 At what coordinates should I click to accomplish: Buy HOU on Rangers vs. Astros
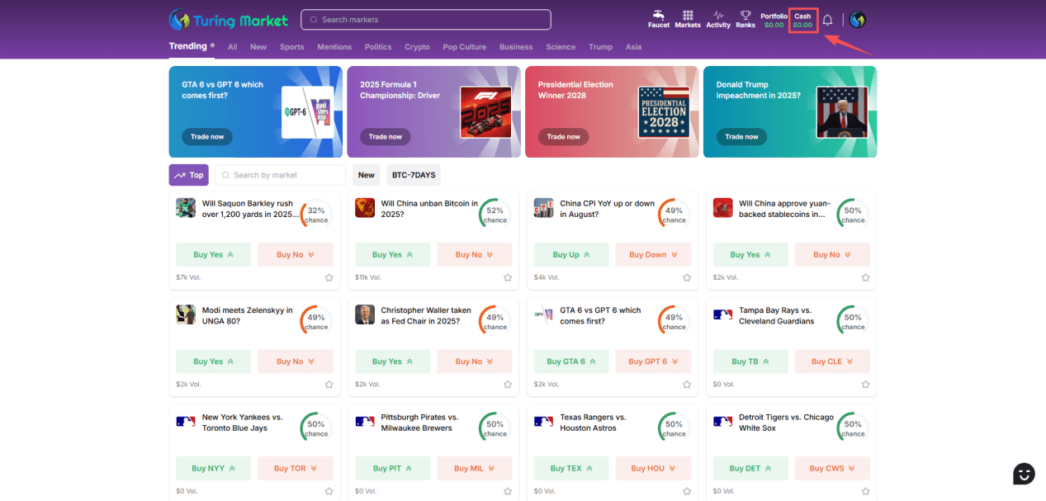coord(654,468)
